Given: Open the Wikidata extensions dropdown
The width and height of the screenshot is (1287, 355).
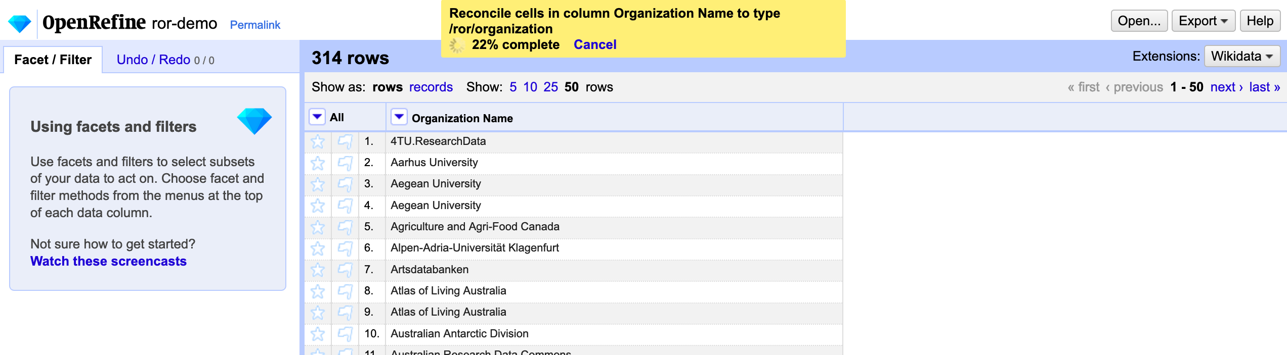Looking at the screenshot, I should (x=1242, y=56).
